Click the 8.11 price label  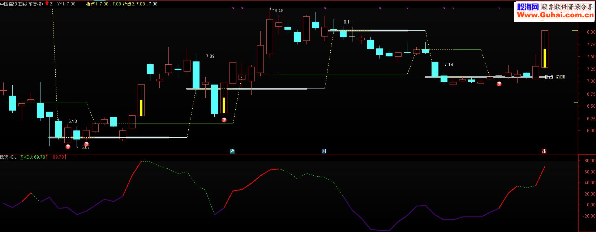348,22
